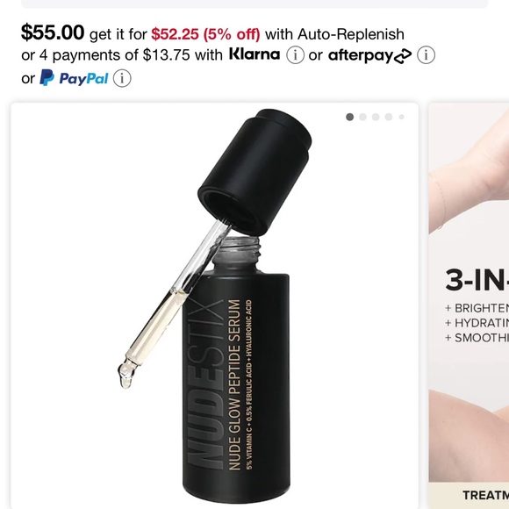Select the fourth carousel dot
509x509 pixels.
389,117
